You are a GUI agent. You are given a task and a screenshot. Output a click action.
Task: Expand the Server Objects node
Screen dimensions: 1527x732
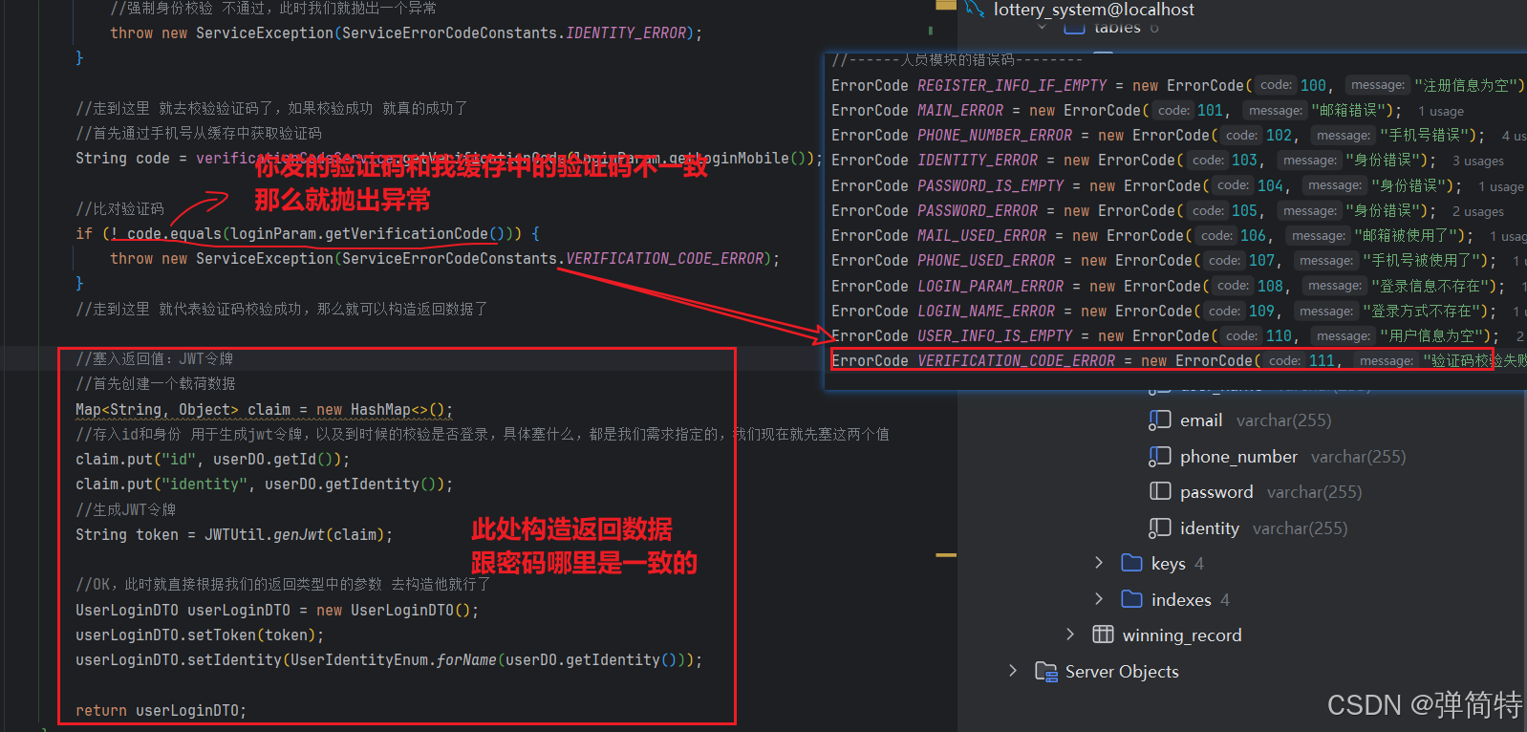[1013, 671]
